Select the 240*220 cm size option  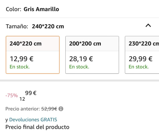pyautogui.click(x=32, y=55)
